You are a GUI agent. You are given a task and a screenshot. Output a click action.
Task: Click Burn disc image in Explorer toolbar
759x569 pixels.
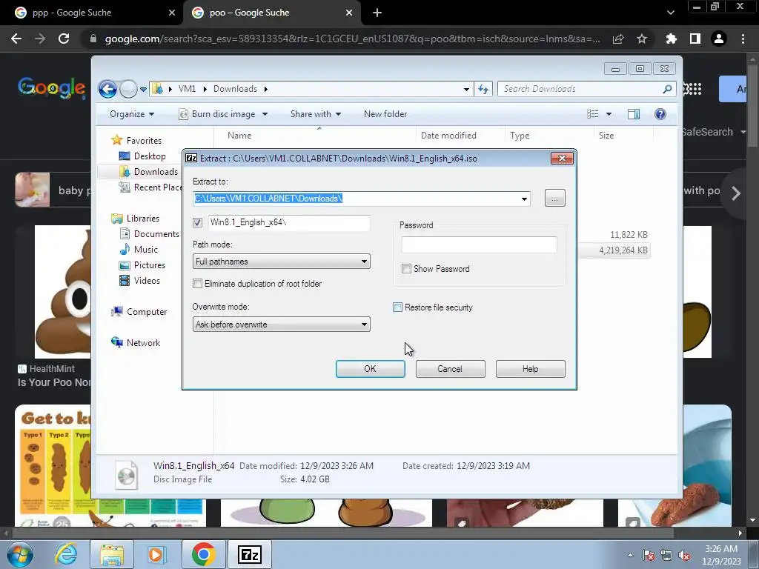coord(223,114)
